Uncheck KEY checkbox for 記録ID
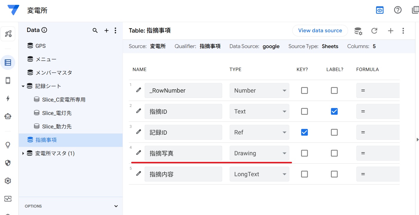This screenshot has width=419, height=215. 304,132
